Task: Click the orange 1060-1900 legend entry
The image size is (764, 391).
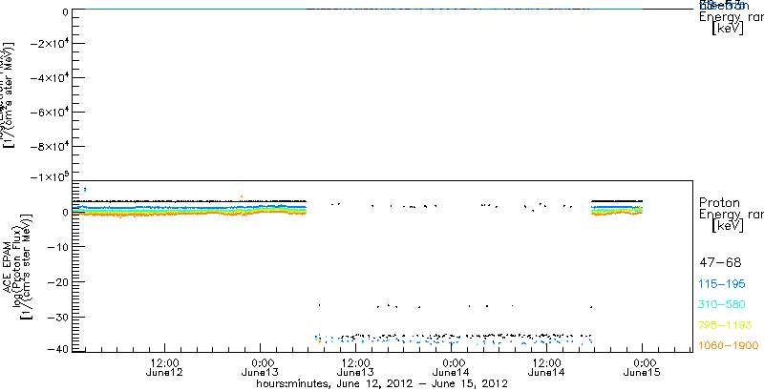Action: click(729, 346)
